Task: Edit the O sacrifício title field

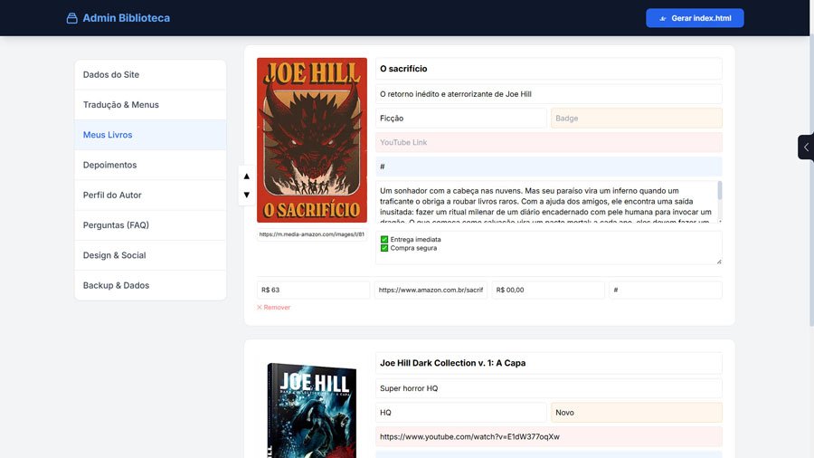Action: (549, 69)
